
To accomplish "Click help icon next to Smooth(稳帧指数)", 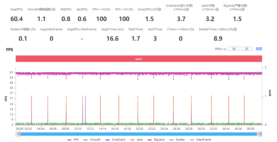I will point(54,9).
